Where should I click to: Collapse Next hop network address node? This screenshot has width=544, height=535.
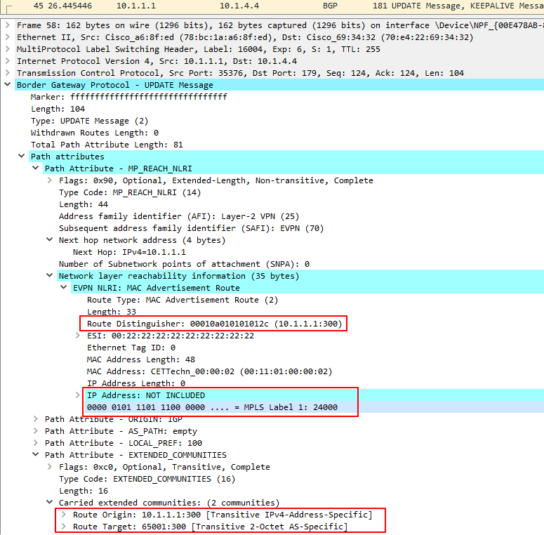coord(50,240)
